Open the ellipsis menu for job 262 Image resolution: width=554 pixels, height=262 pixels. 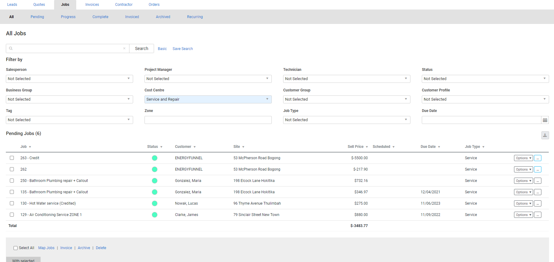click(x=538, y=170)
